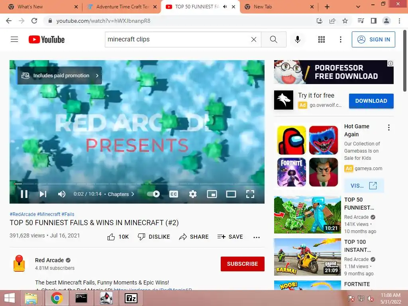408x306 pixels.
Task: Enable the miniplayer
Action: 212,194
